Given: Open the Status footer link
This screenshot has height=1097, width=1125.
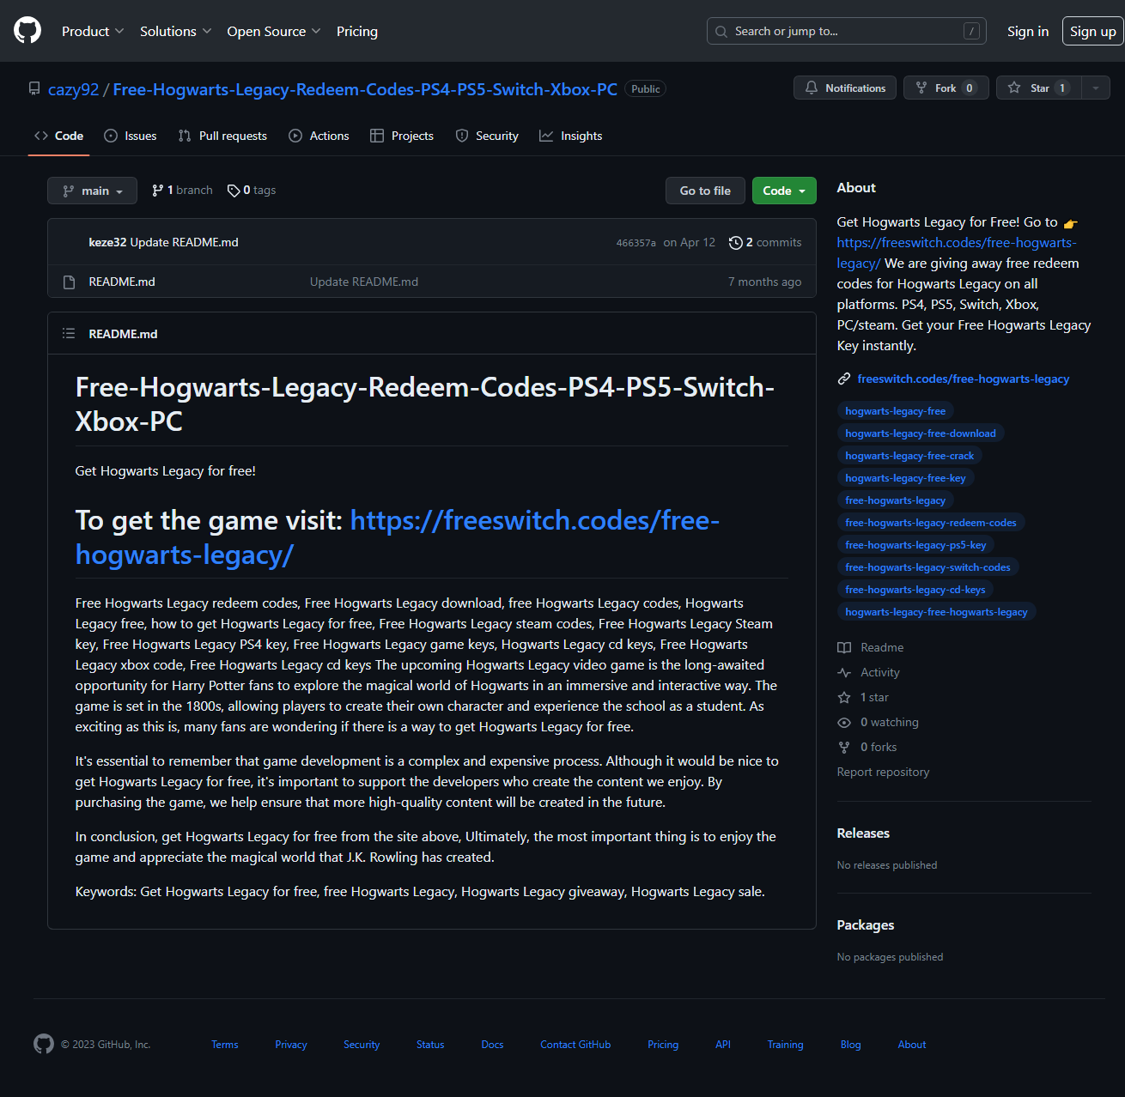Looking at the screenshot, I should pos(430,1045).
